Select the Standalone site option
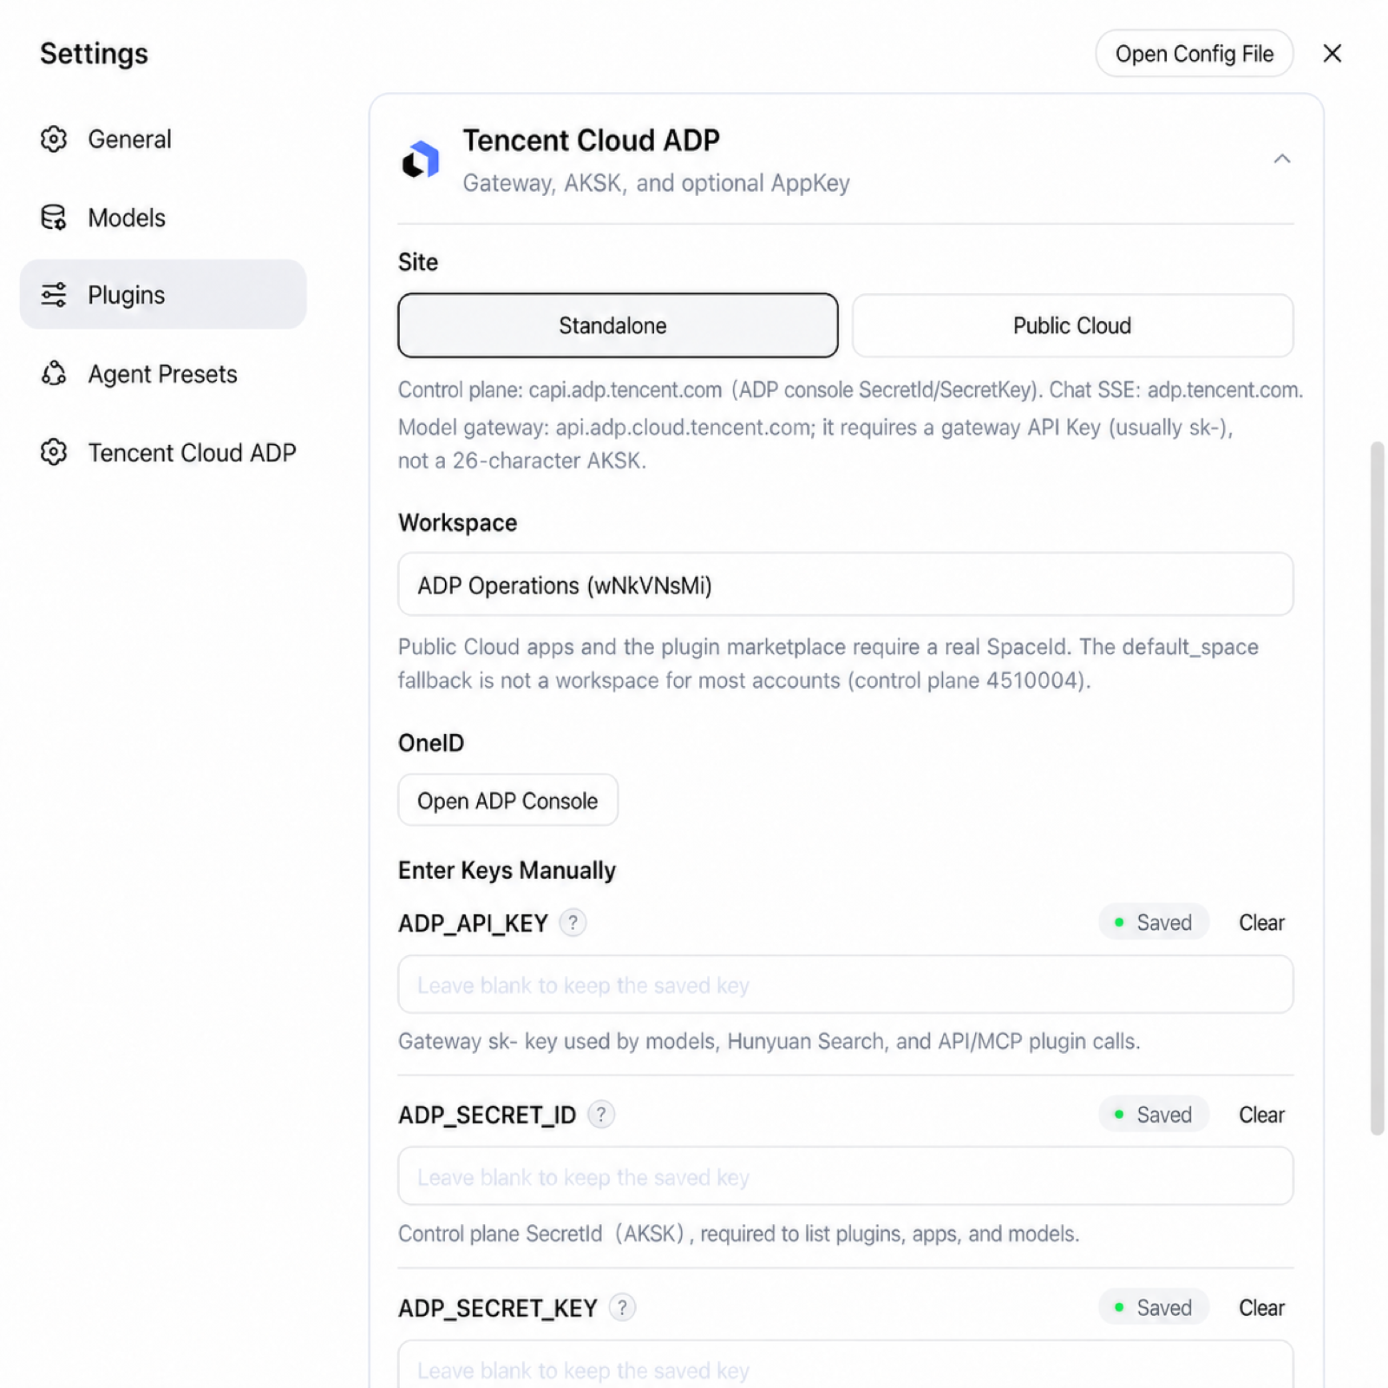The width and height of the screenshot is (1388, 1388). (618, 325)
